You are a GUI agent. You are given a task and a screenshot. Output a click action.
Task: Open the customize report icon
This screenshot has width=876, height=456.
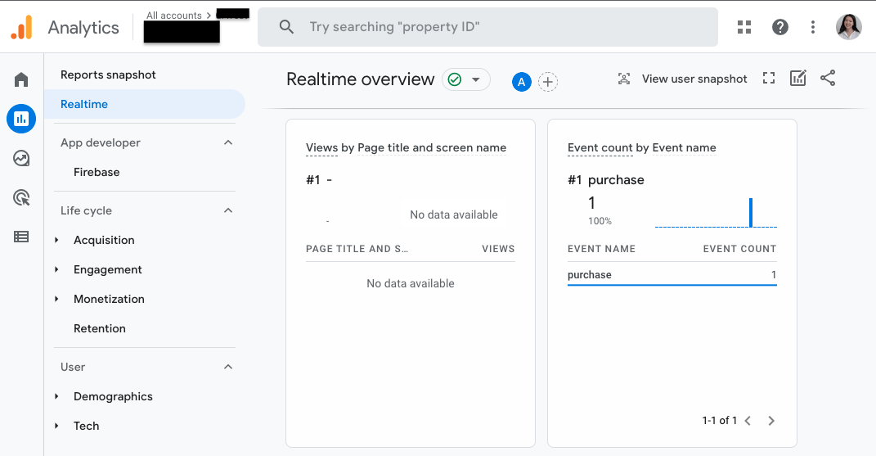tap(797, 78)
